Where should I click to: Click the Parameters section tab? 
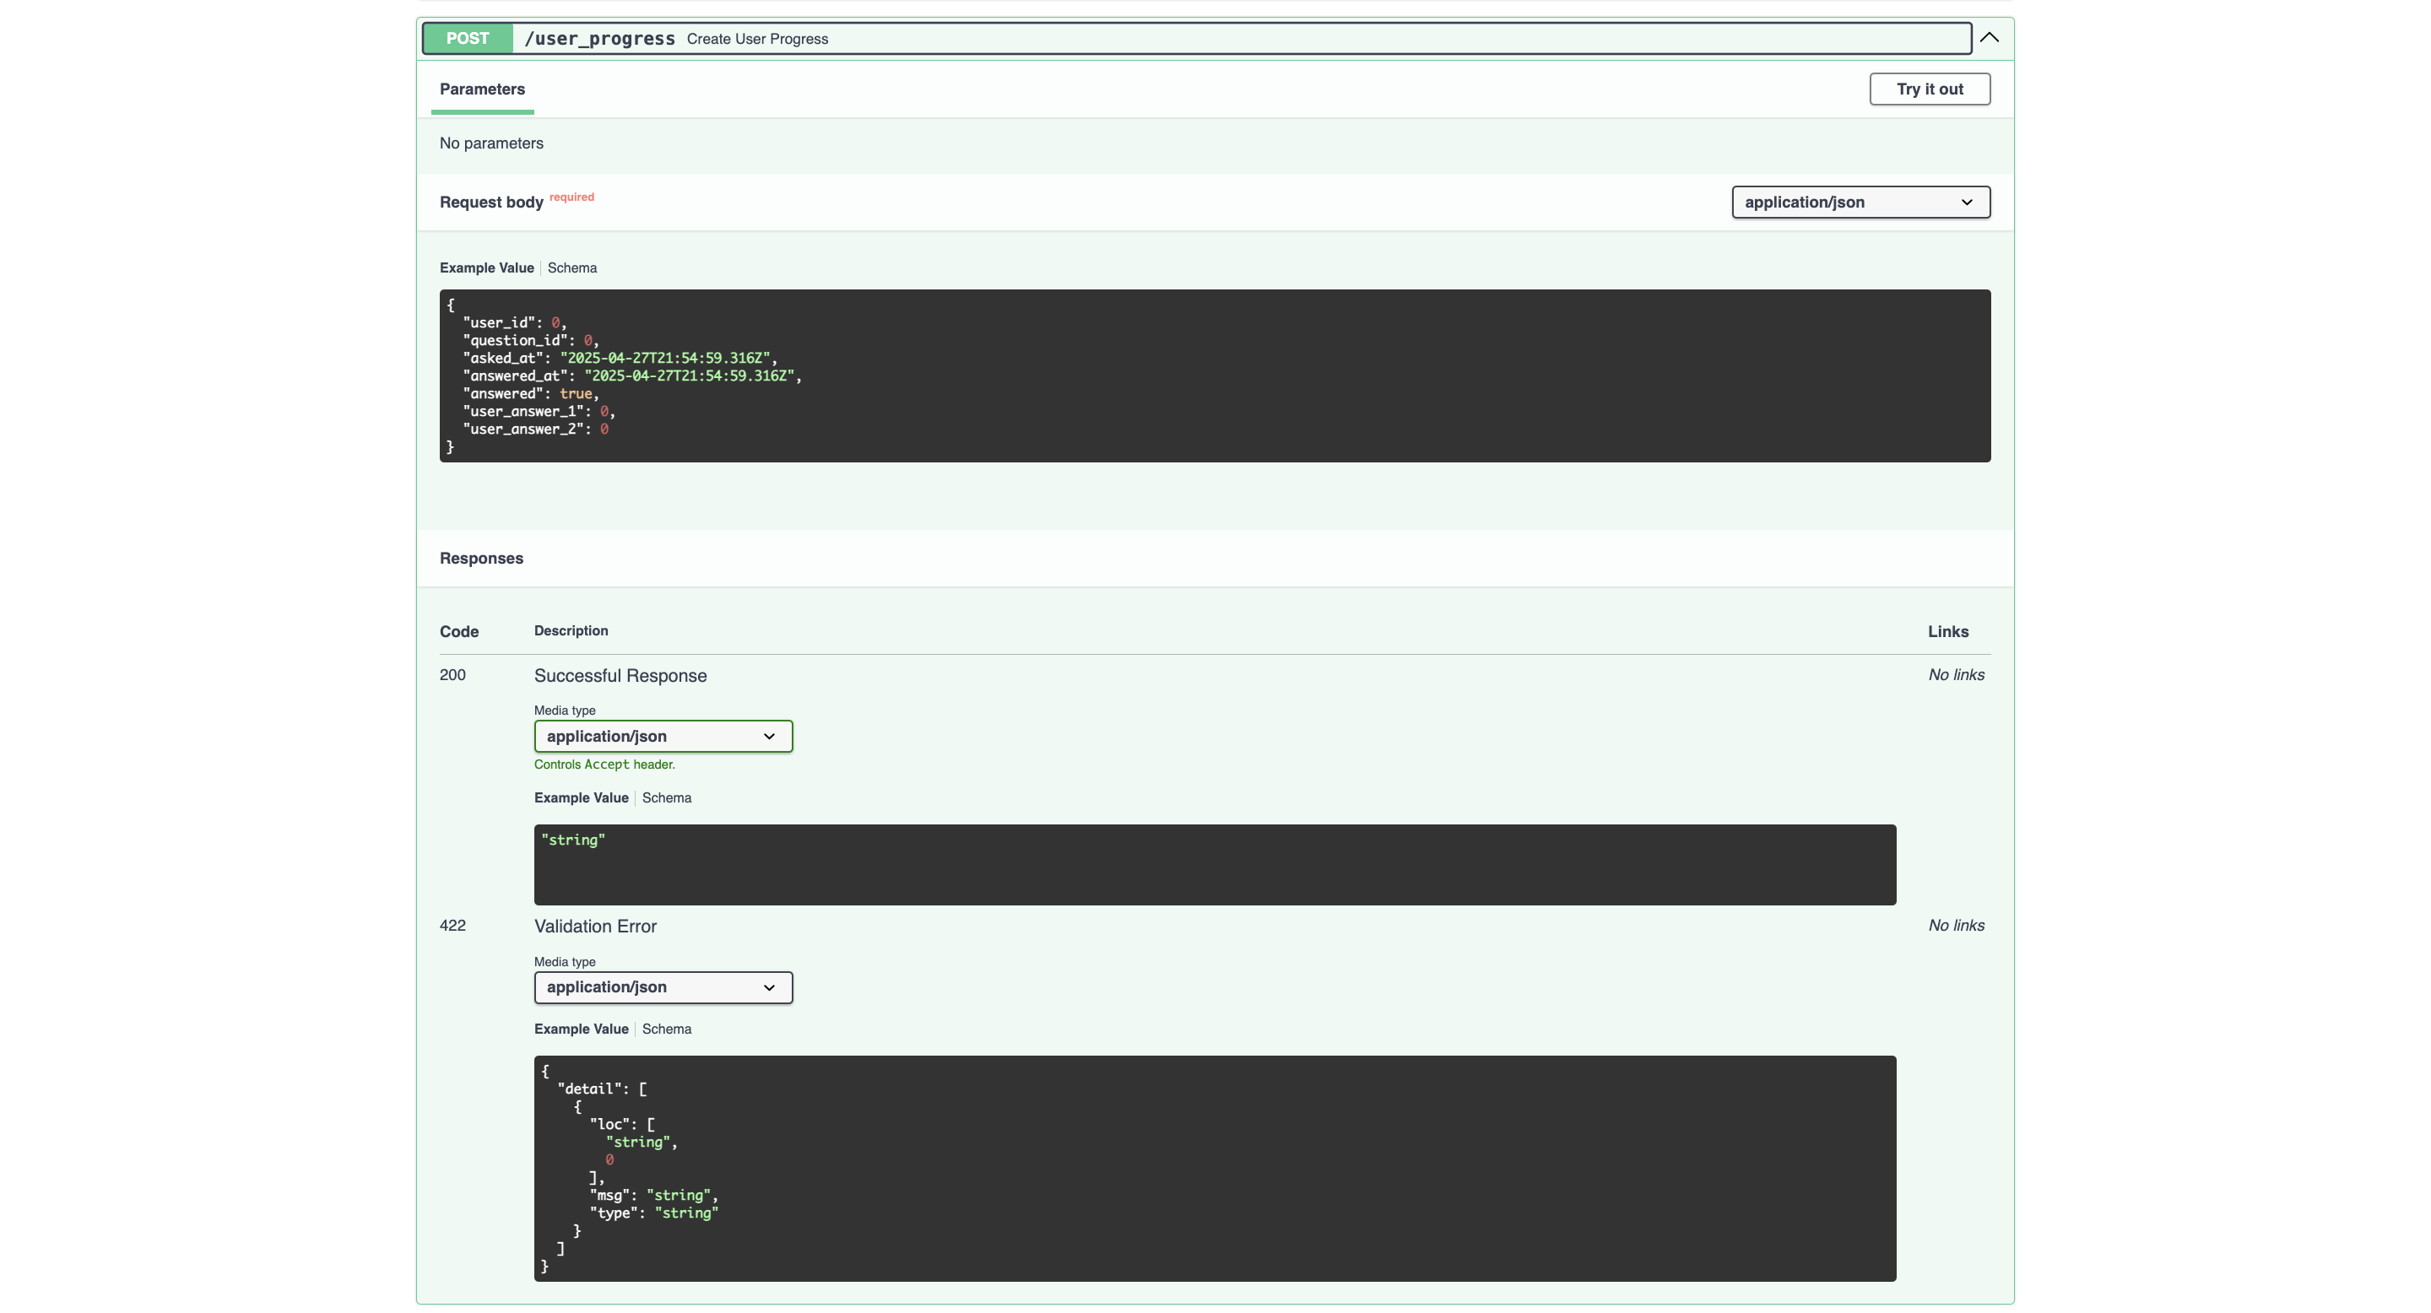point(481,89)
